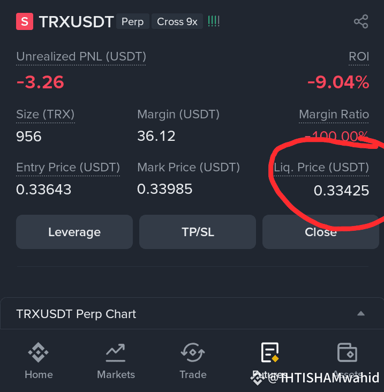
Task: Click the TP/SL button
Action: [x=198, y=232]
